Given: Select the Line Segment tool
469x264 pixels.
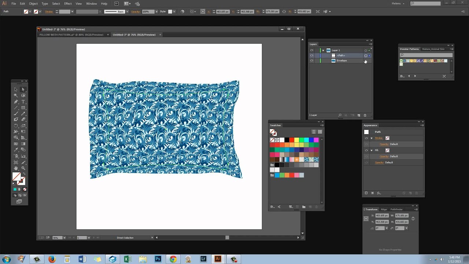Looking at the screenshot, I should coord(16,107).
